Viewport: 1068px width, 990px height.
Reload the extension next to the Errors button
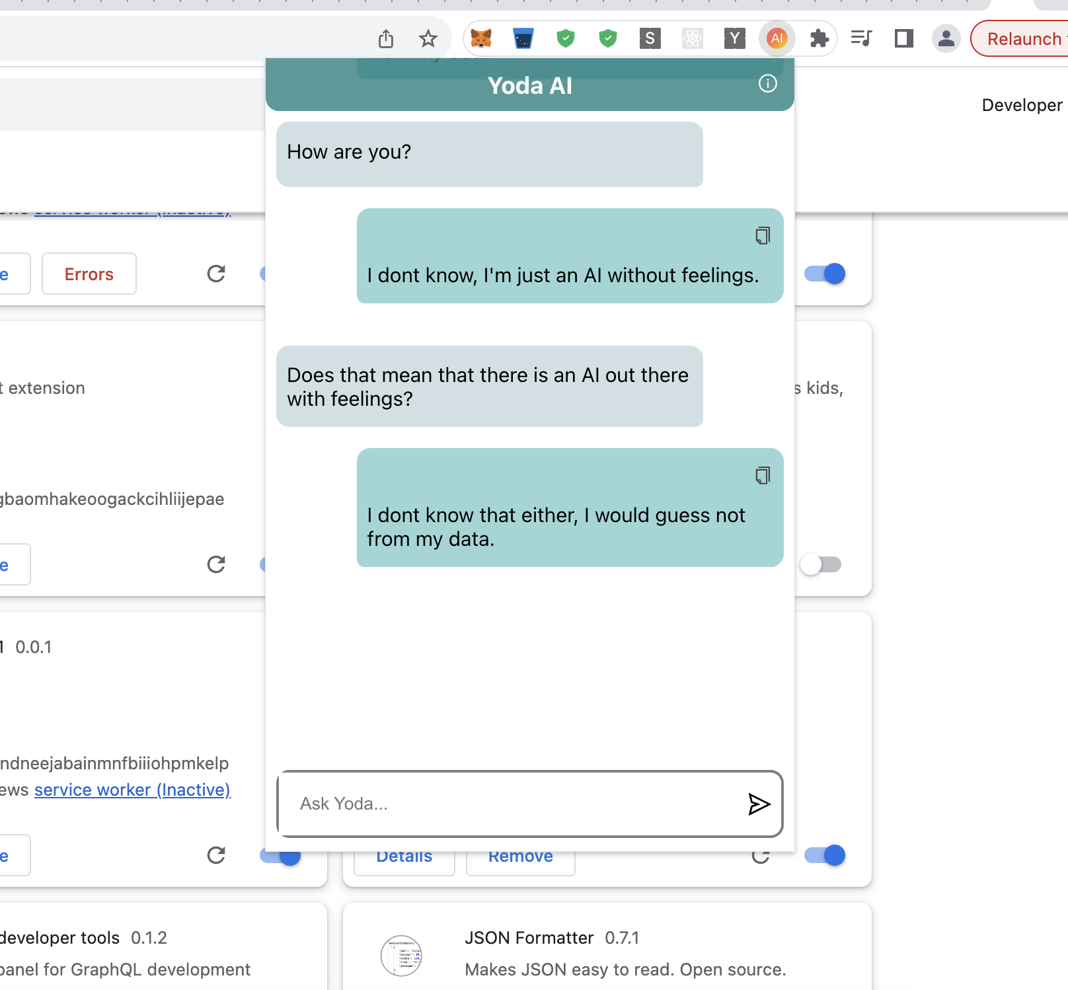tap(216, 274)
